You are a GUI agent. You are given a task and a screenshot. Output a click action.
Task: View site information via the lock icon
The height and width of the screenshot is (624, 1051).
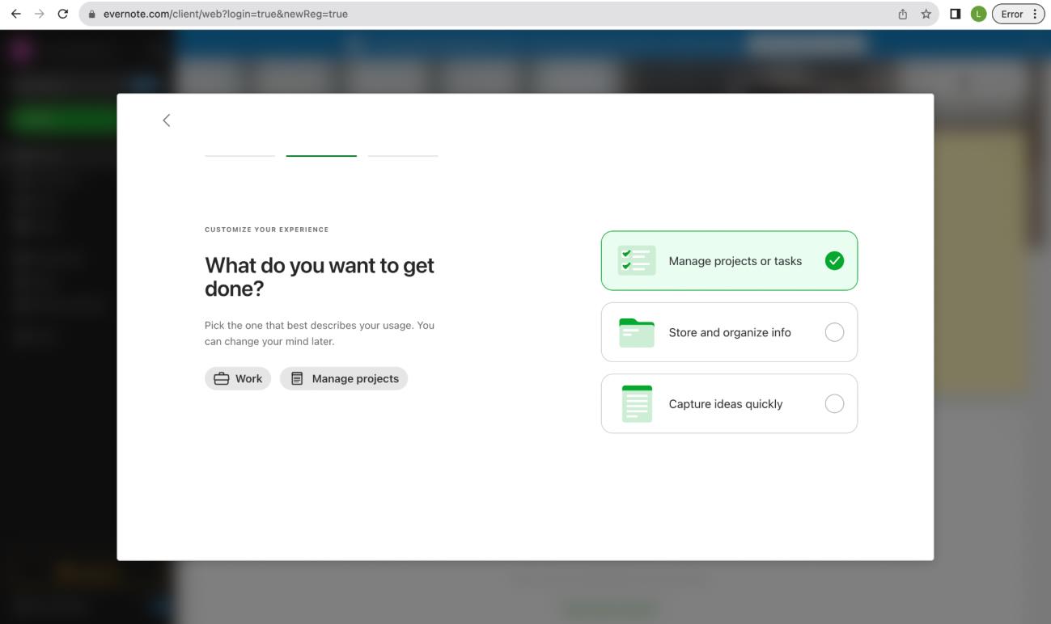pos(92,14)
